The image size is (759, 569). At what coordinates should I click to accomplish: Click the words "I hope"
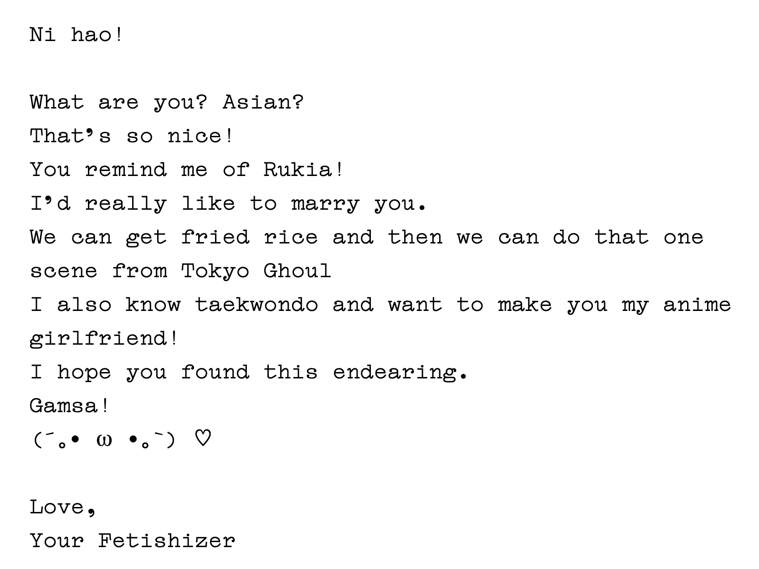pyautogui.click(x=71, y=372)
